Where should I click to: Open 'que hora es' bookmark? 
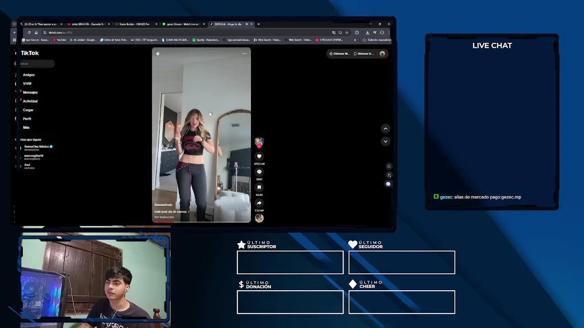[x=36, y=40]
